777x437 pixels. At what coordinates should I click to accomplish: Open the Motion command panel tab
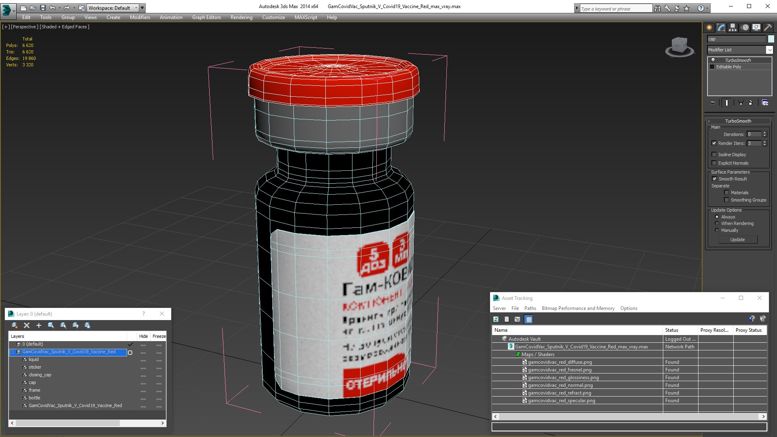(745, 28)
